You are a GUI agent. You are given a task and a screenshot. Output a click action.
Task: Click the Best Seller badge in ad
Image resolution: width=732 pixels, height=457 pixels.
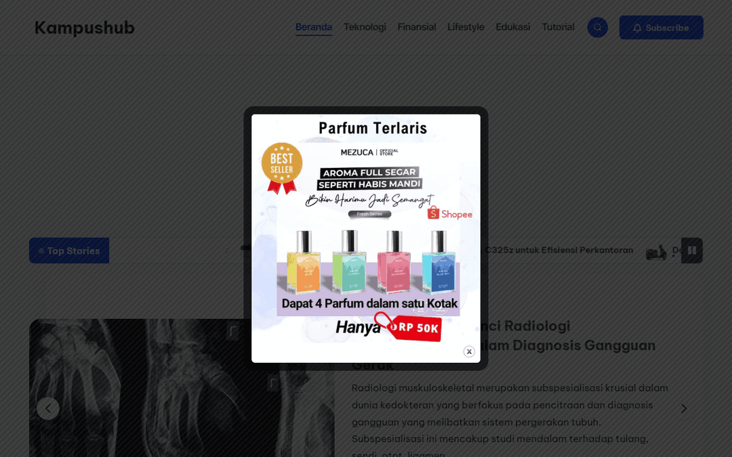[281, 168]
